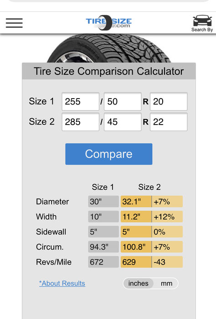Select Size 2 rim field 22
Screen dimensions: 216x319
169,122
